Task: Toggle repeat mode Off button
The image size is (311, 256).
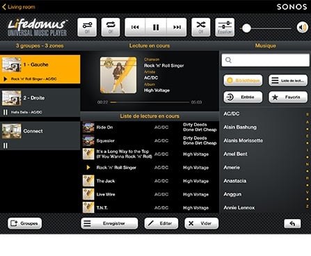Action: tap(111, 27)
